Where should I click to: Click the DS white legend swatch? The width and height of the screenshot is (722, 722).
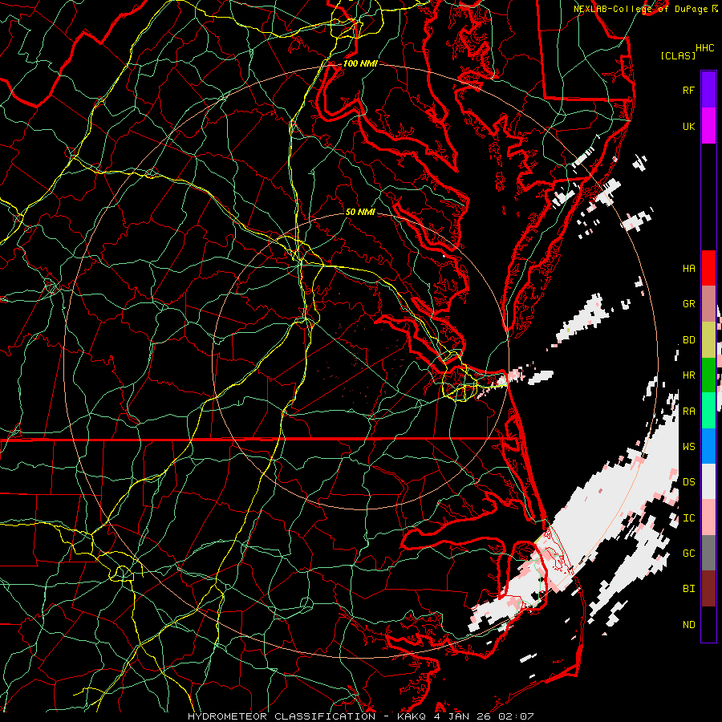708,481
